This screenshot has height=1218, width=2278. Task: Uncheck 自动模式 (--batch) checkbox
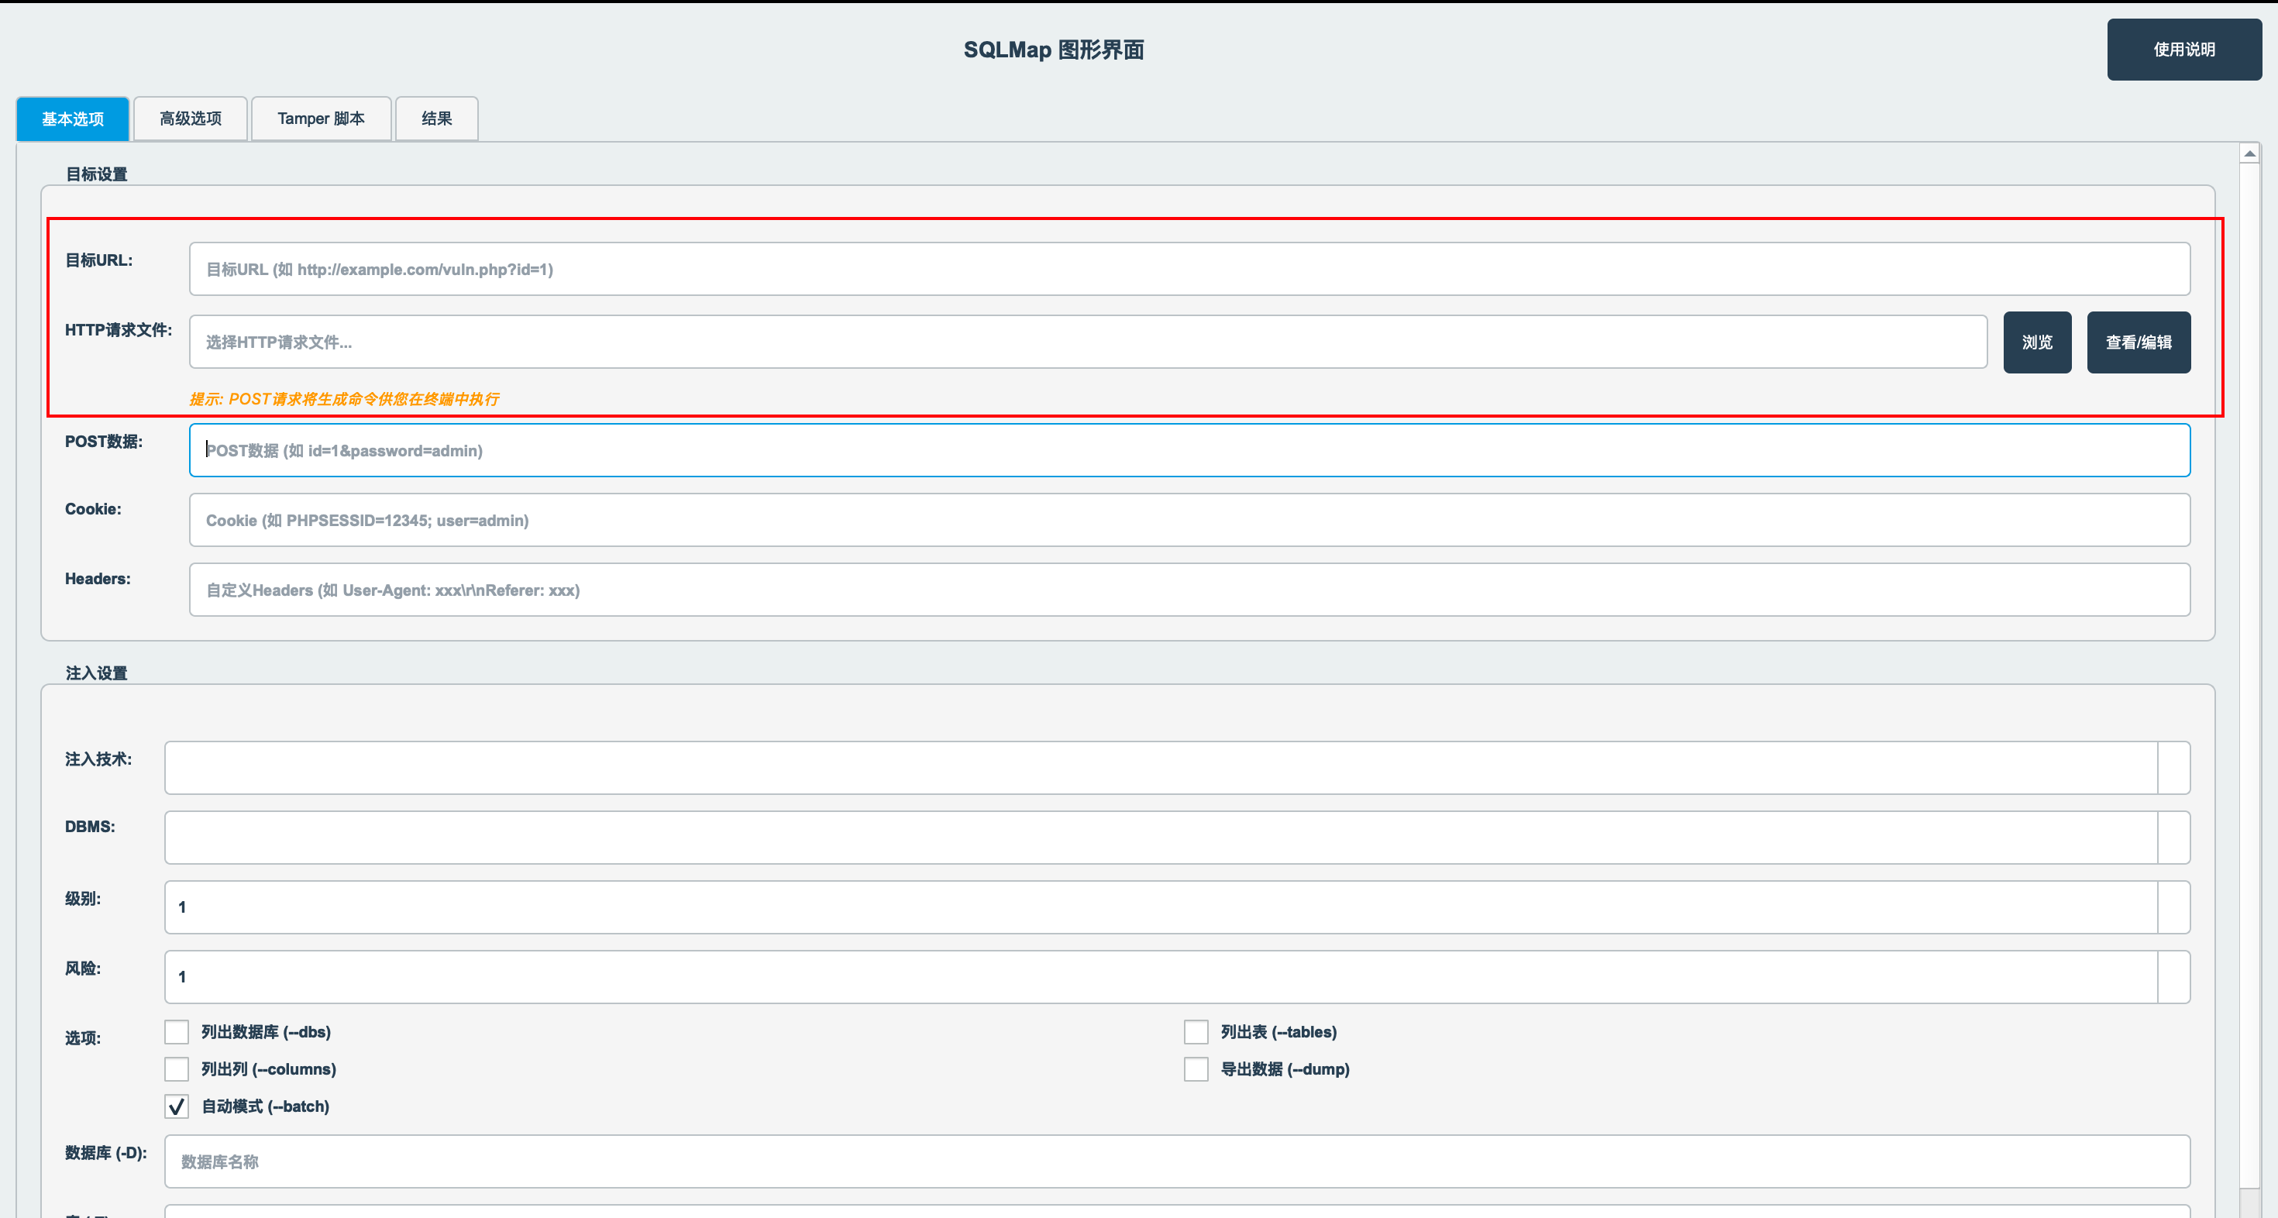click(x=177, y=1106)
